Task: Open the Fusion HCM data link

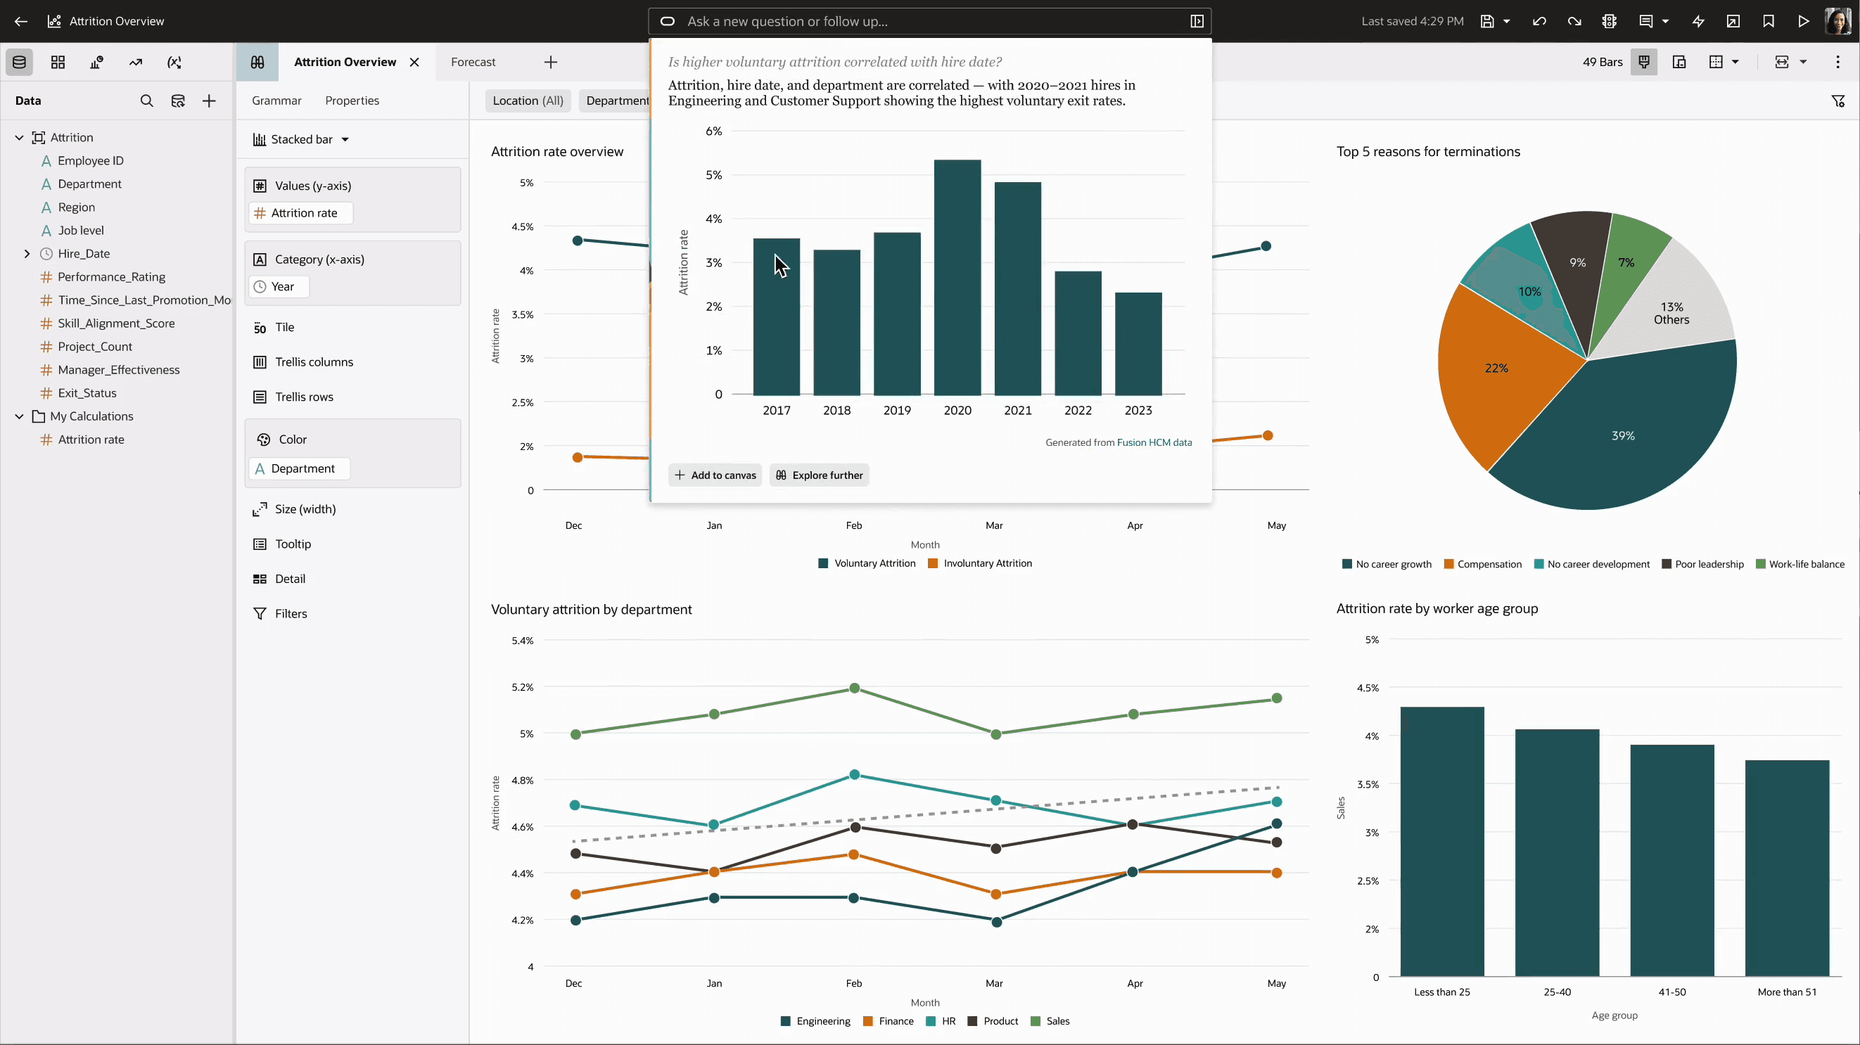Action: (x=1154, y=442)
